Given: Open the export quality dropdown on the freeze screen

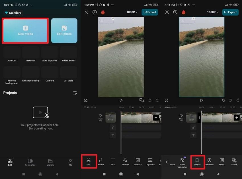Looking at the screenshot, I should point(212,12).
